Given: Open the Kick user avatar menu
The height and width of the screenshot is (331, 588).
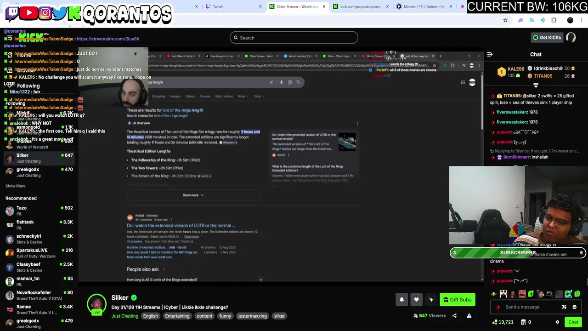Looking at the screenshot, I should click(x=571, y=38).
